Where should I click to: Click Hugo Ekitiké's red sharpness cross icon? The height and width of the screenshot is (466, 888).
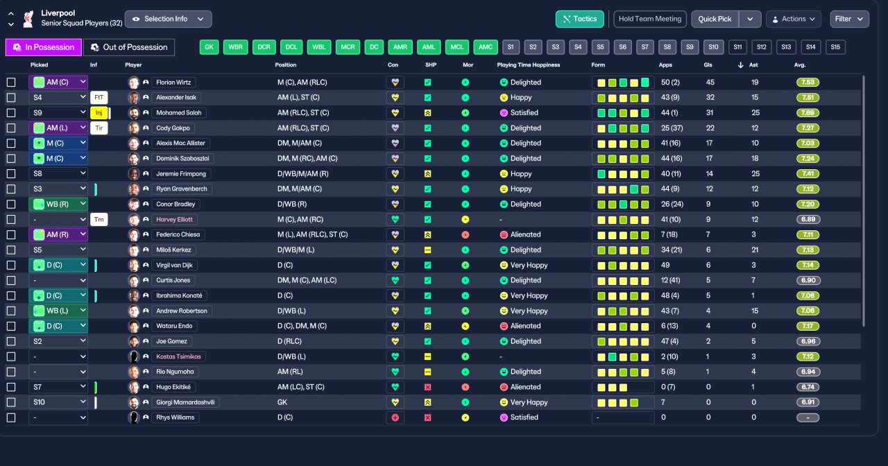pos(427,387)
